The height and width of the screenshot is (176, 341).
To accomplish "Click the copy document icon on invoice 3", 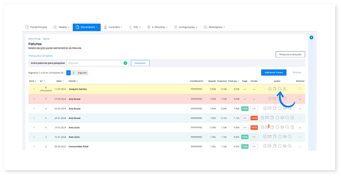I will pyautogui.click(x=274, y=137).
